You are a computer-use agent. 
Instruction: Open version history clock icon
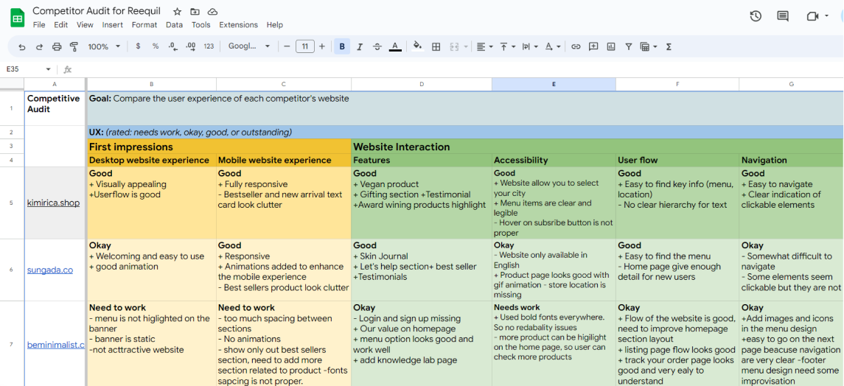pos(756,16)
